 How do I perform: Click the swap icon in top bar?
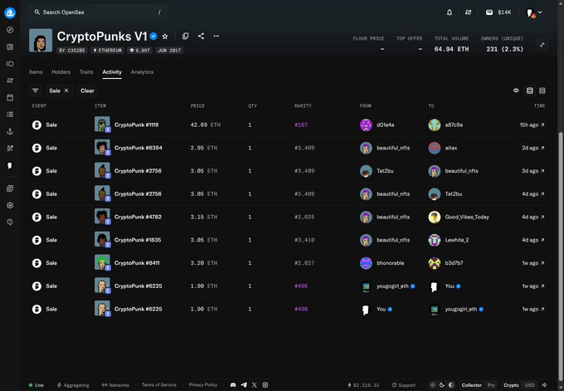[468, 12]
